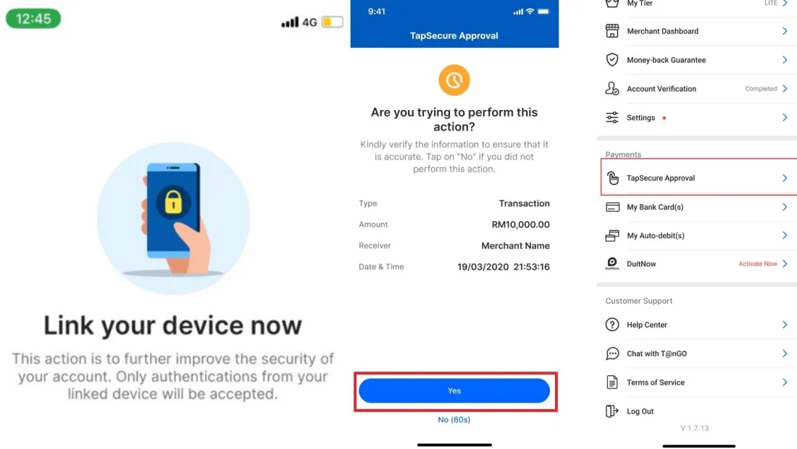
Task: Click the Chat with T@nGO bubble icon
Action: (612, 353)
